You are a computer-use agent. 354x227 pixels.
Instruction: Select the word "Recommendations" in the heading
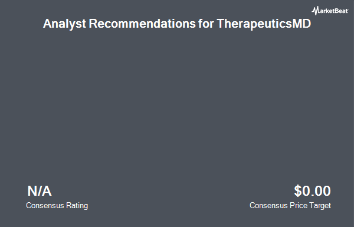tap(142, 23)
